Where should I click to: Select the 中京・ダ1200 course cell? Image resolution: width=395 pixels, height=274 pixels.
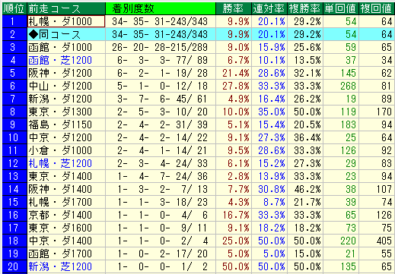point(66,137)
